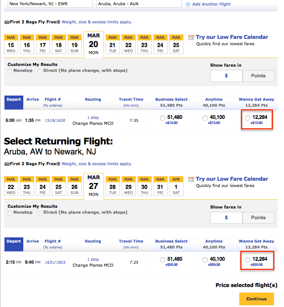Viewport: 284px width, 307px height.
Task: Open the departing Low Fare Calendar icon
Action: point(191,37)
